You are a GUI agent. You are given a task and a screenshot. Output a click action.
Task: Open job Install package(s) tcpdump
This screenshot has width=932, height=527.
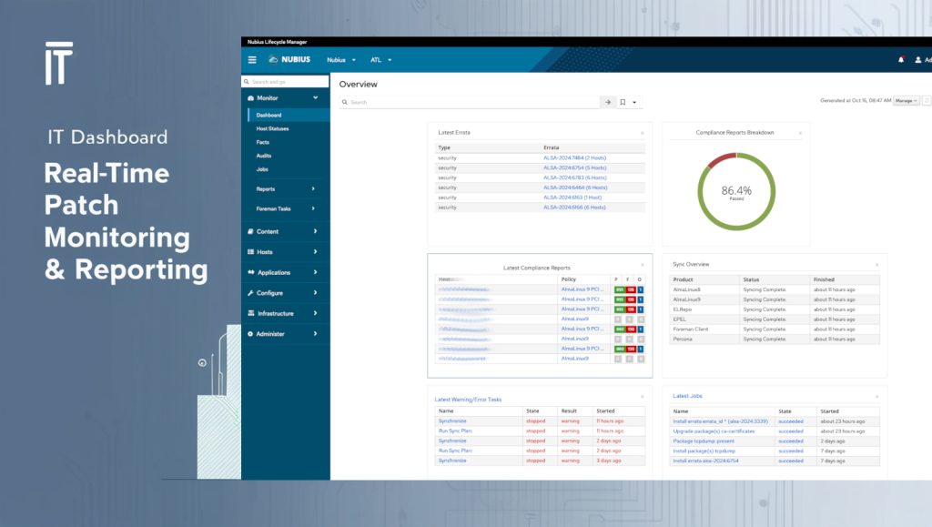[704, 451]
